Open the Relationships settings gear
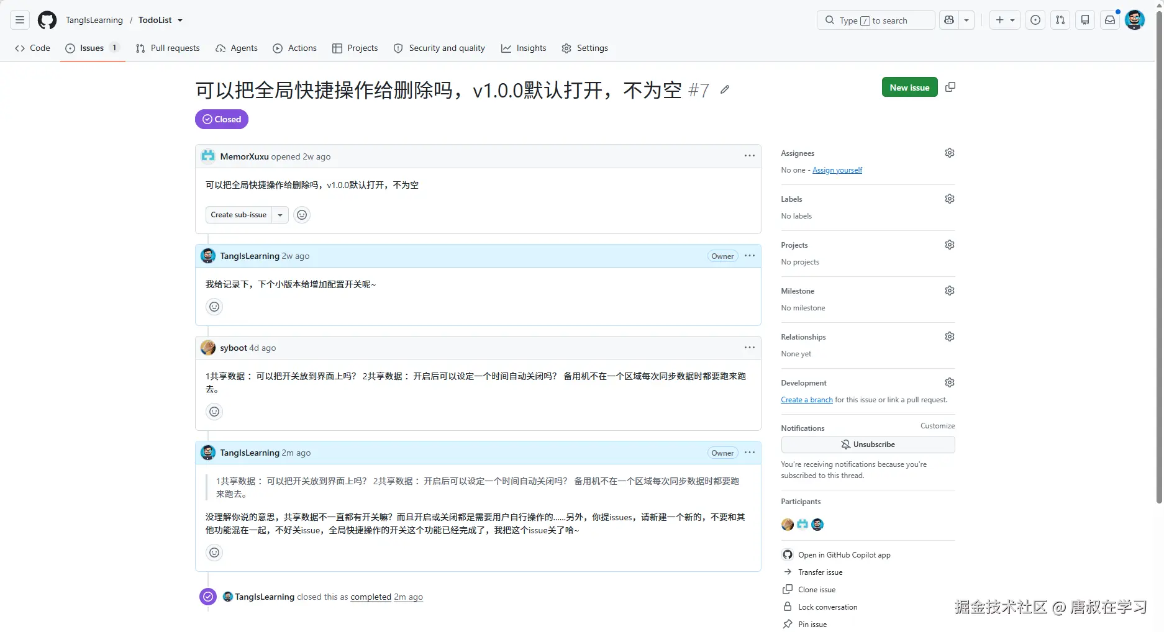This screenshot has width=1164, height=632. click(x=950, y=336)
